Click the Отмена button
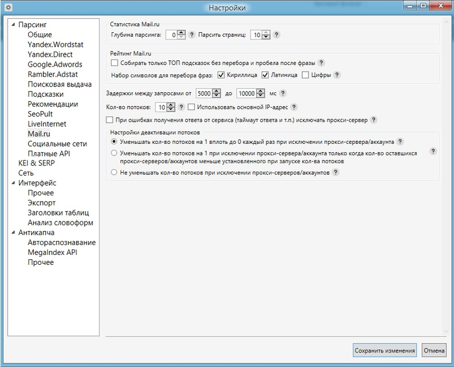Screen dimensions: 454x367 [x=434, y=350]
